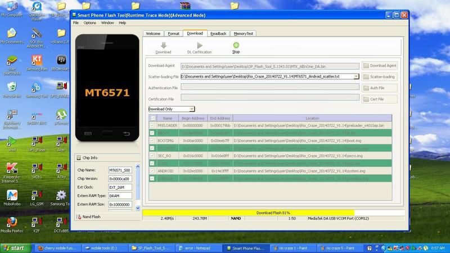Click the Extern RAM Type DRAM field
Screen dimensions: 450x253
120,196
